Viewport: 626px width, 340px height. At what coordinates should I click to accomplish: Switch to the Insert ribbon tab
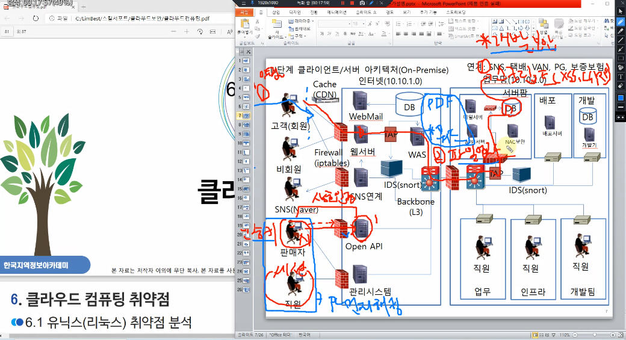[276, 13]
